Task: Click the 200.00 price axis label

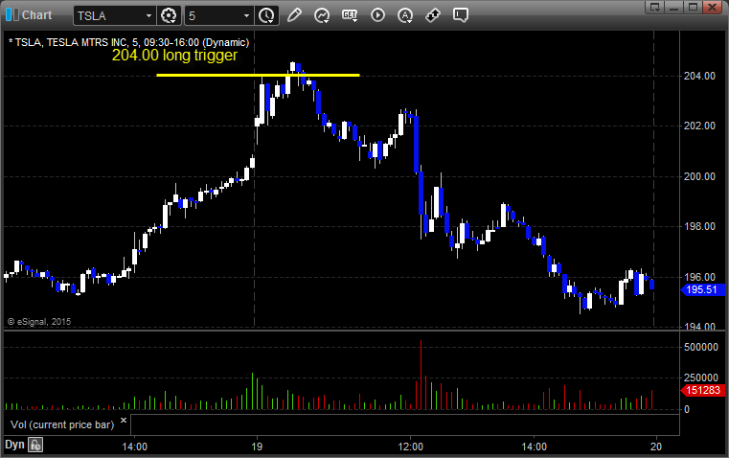Action: coord(699,176)
